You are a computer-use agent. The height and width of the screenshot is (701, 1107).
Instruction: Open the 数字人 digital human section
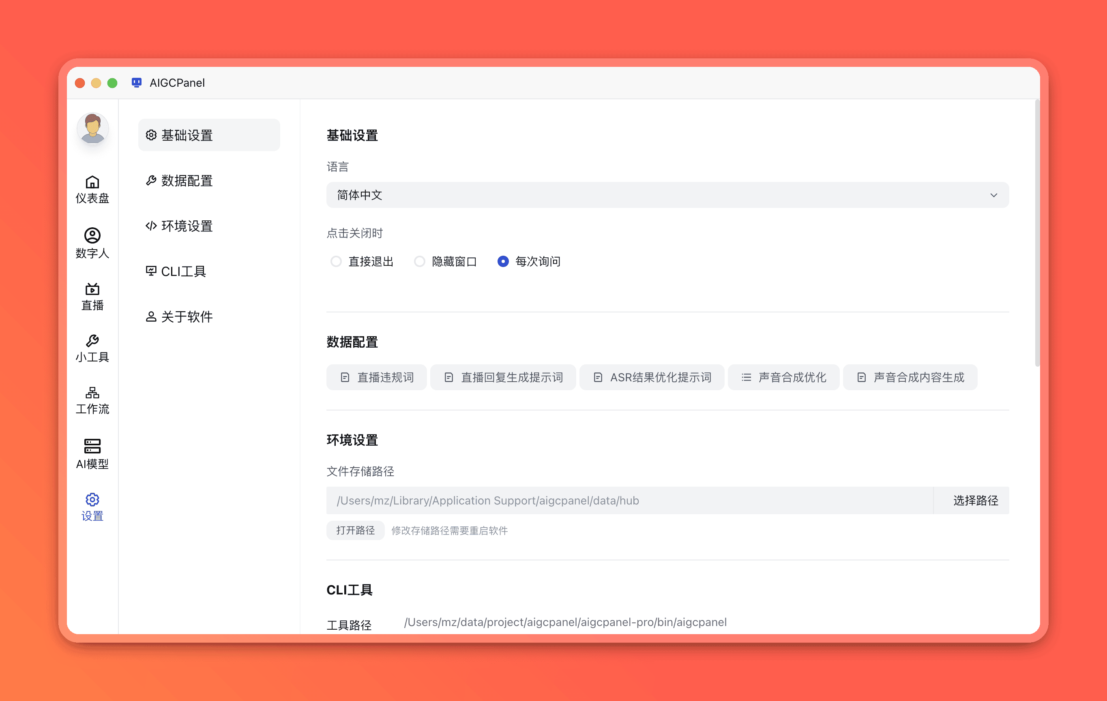point(92,244)
